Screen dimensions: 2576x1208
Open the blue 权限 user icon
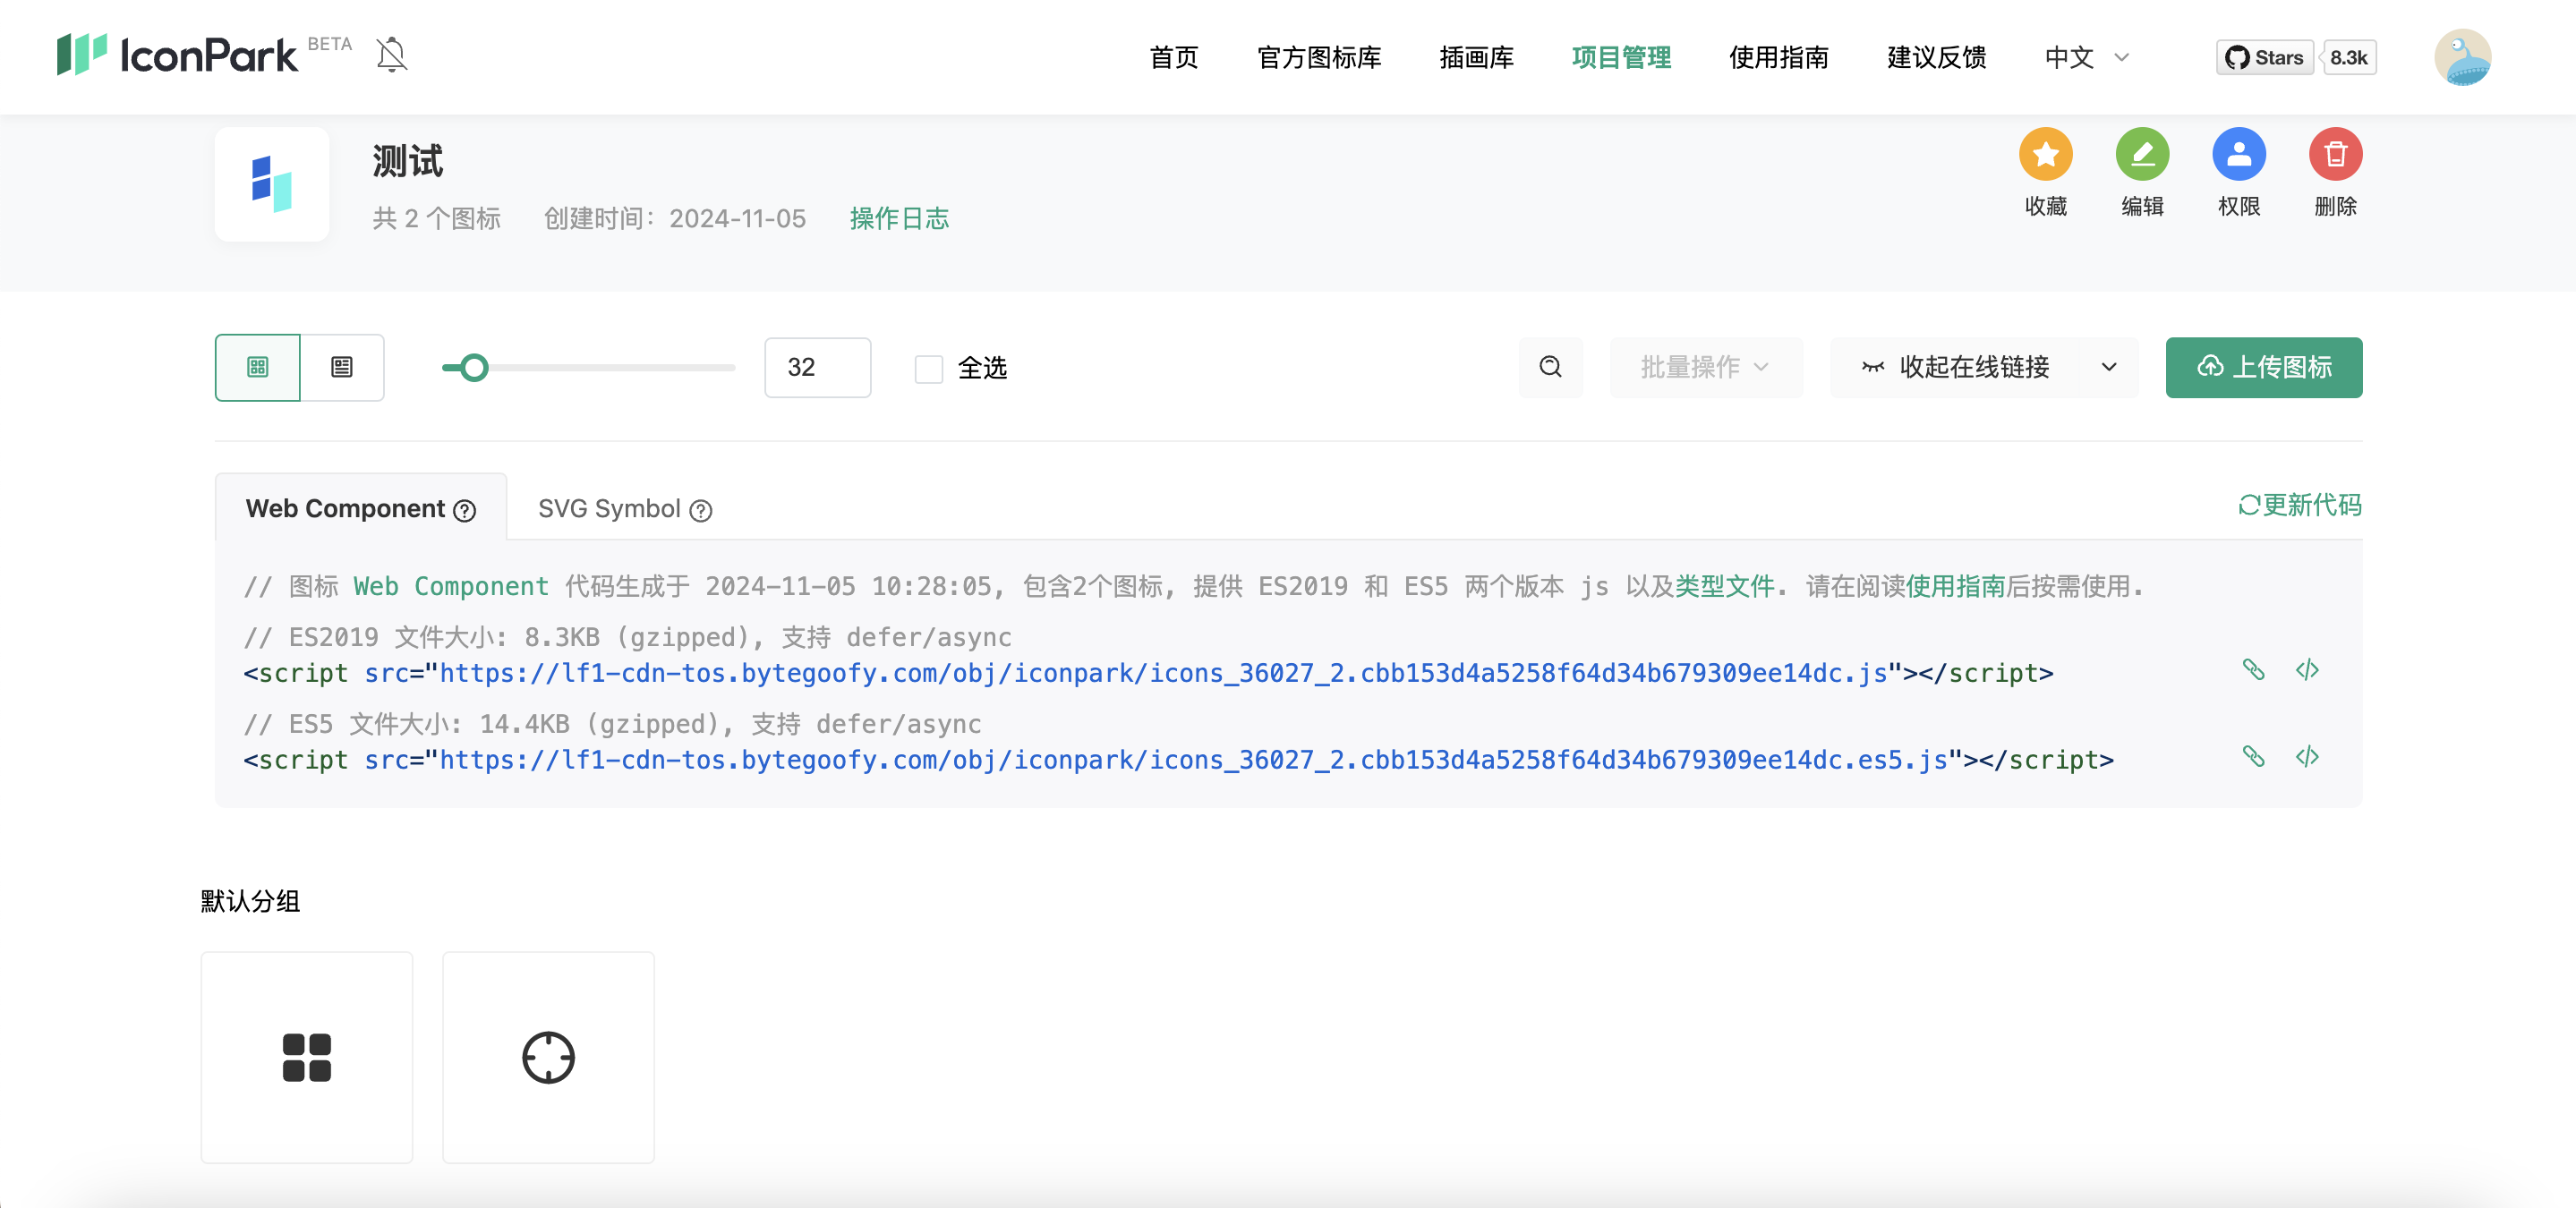point(2238,154)
